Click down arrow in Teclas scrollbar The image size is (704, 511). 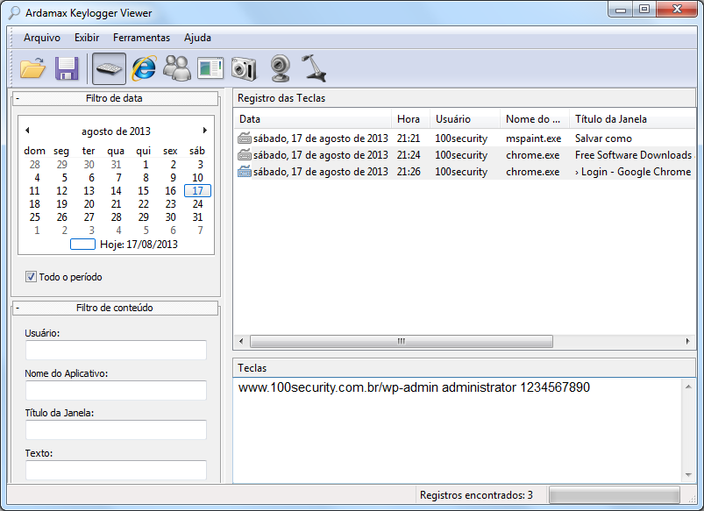click(688, 475)
